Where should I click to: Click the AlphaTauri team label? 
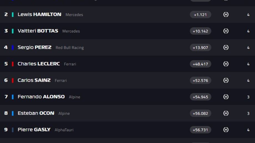[64, 130]
